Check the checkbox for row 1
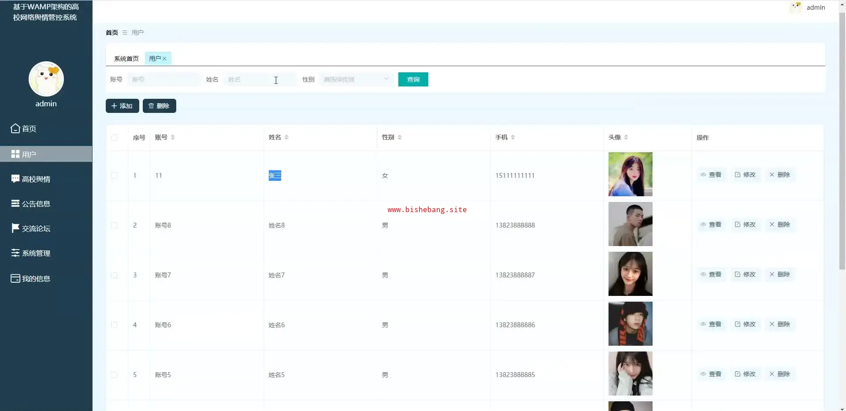Image resolution: width=846 pixels, height=411 pixels. pos(114,176)
